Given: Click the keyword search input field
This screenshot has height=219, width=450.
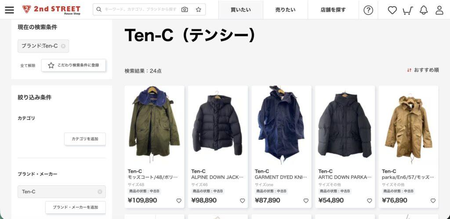Looking at the screenshot, I should coord(141,10).
